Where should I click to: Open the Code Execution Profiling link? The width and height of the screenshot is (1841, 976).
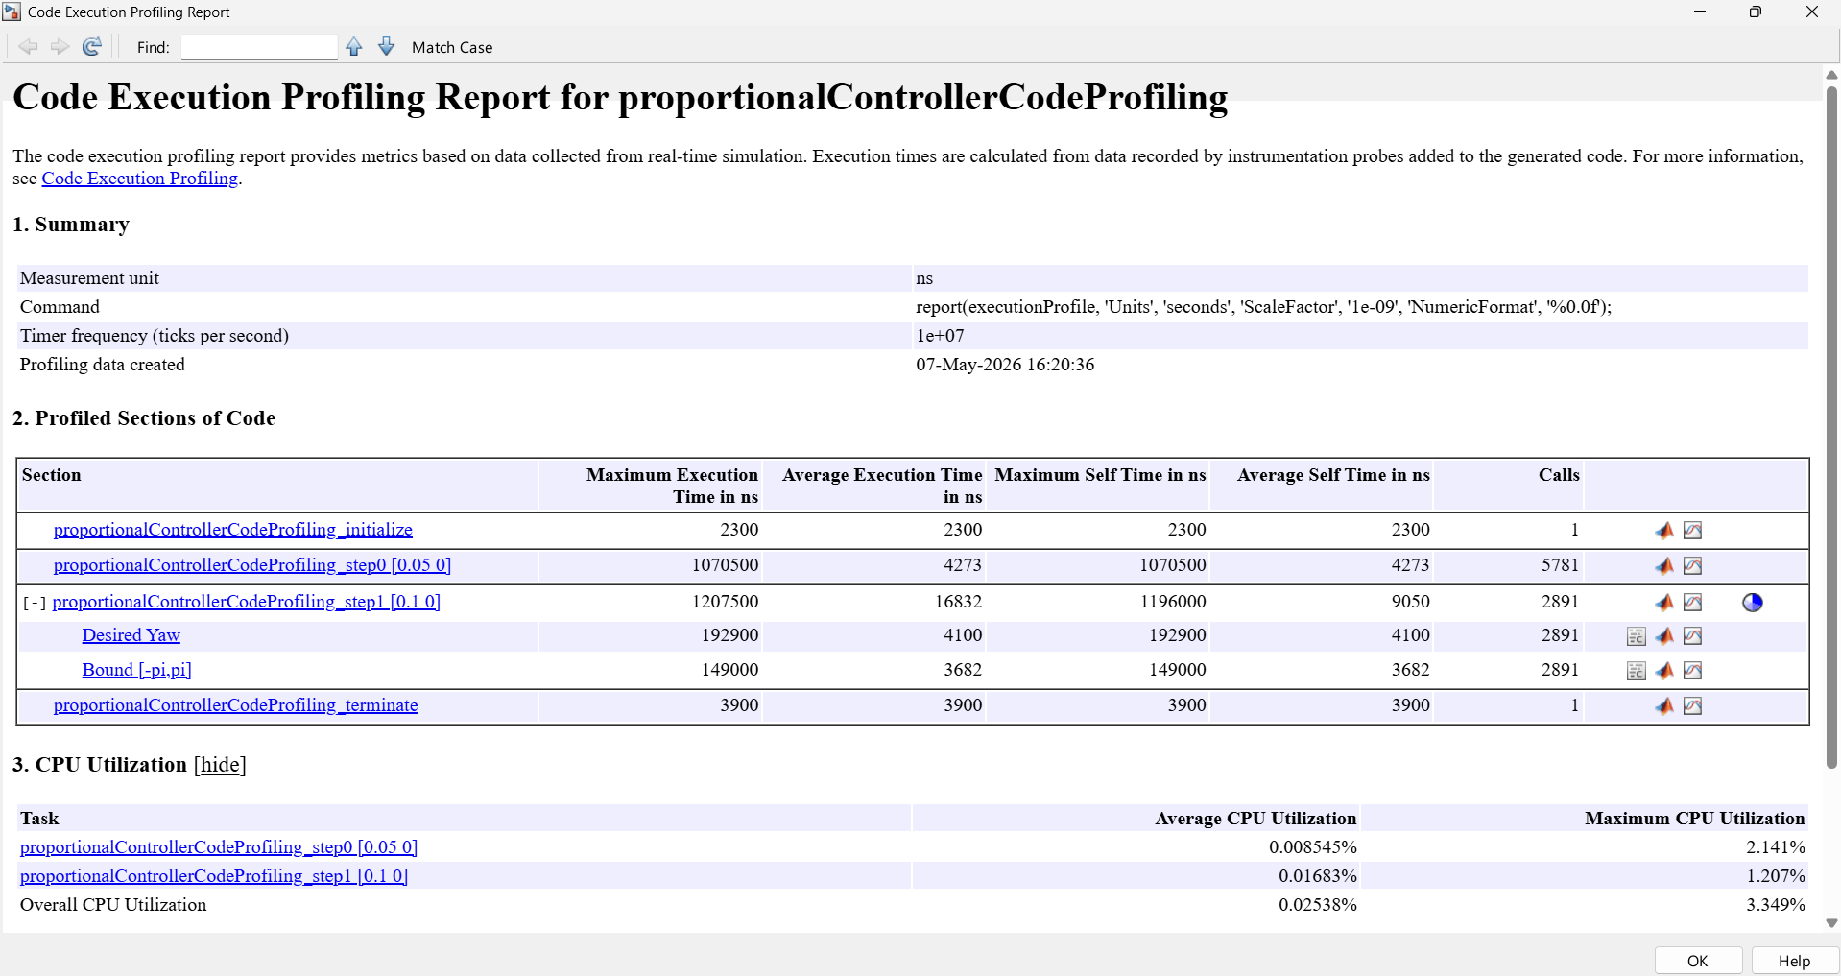139,179
